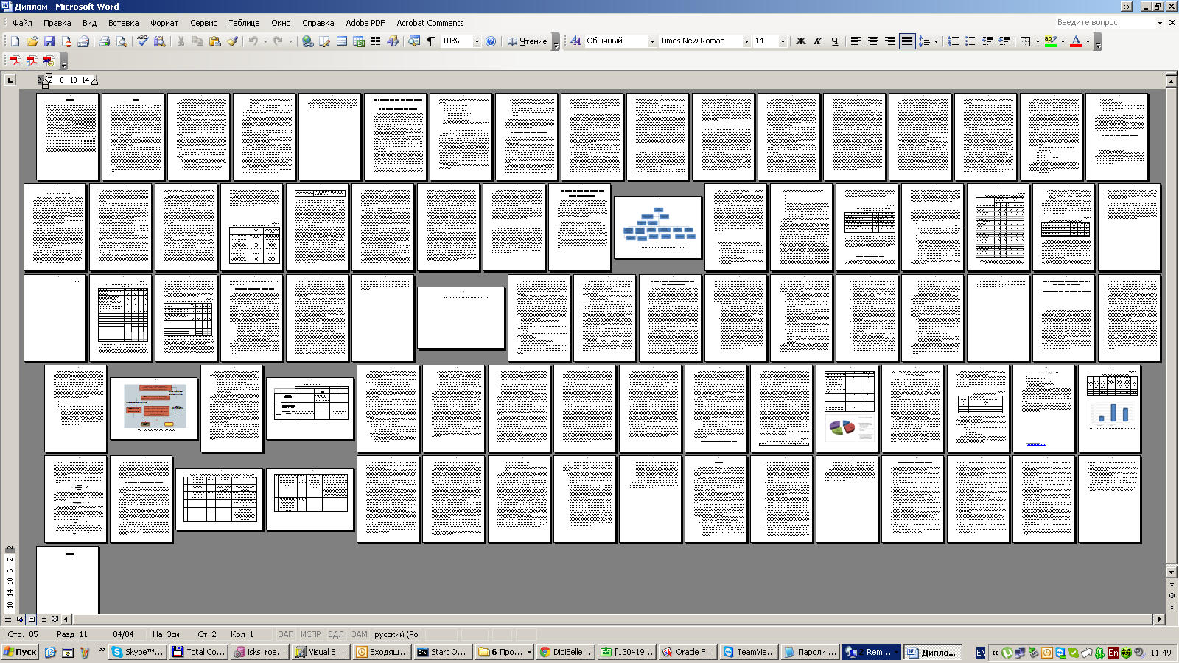This screenshot has height=663, width=1179.
Task: Toggle justified text alignment
Action: pyautogui.click(x=907, y=41)
